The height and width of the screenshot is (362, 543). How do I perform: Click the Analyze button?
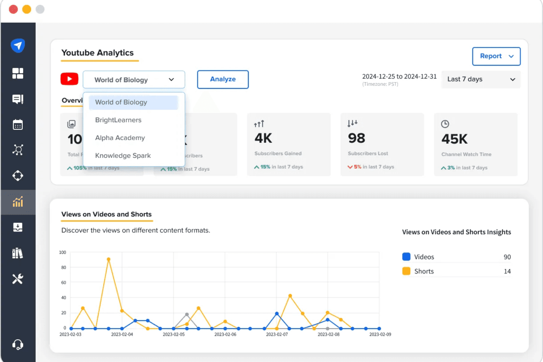(x=223, y=79)
